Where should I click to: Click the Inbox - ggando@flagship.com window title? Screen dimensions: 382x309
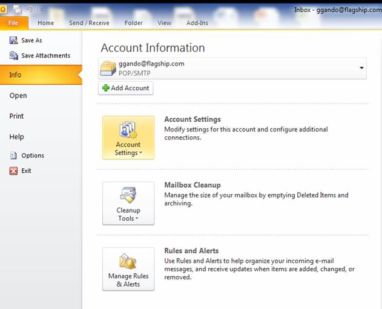click(x=338, y=10)
